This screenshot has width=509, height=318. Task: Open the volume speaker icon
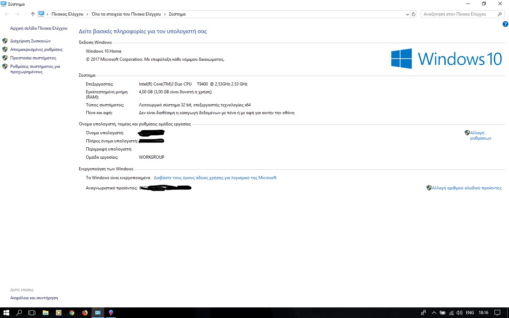[460, 313]
